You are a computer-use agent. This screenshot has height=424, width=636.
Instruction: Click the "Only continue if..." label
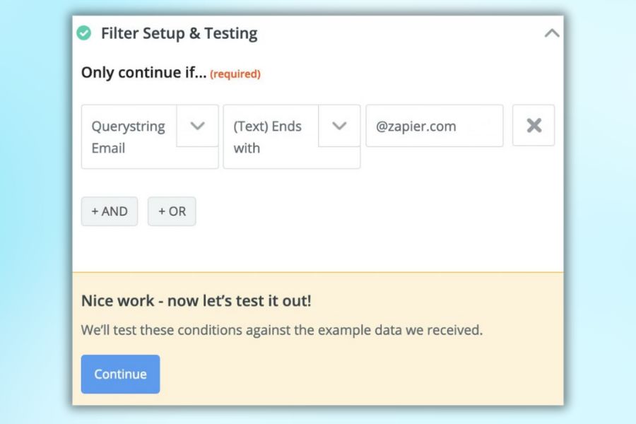tap(143, 73)
